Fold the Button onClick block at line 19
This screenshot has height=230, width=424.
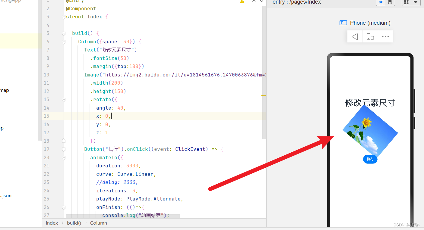pos(64,149)
